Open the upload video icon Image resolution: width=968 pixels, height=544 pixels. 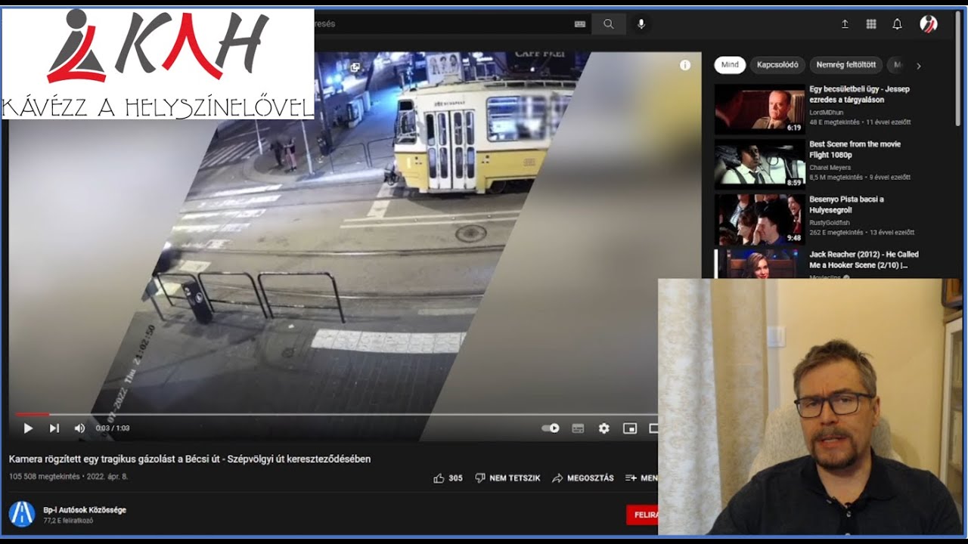tap(845, 24)
